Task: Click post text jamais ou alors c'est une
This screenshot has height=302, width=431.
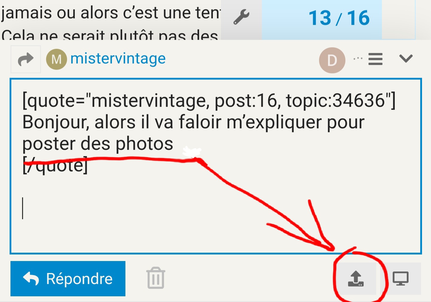Action: pyautogui.click(x=111, y=13)
